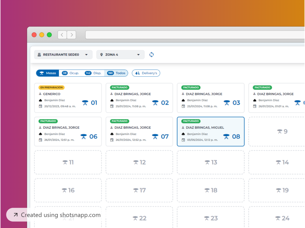Click the calendar icon on card 06
Screen dimensions: 305x228
click(x=41, y=140)
